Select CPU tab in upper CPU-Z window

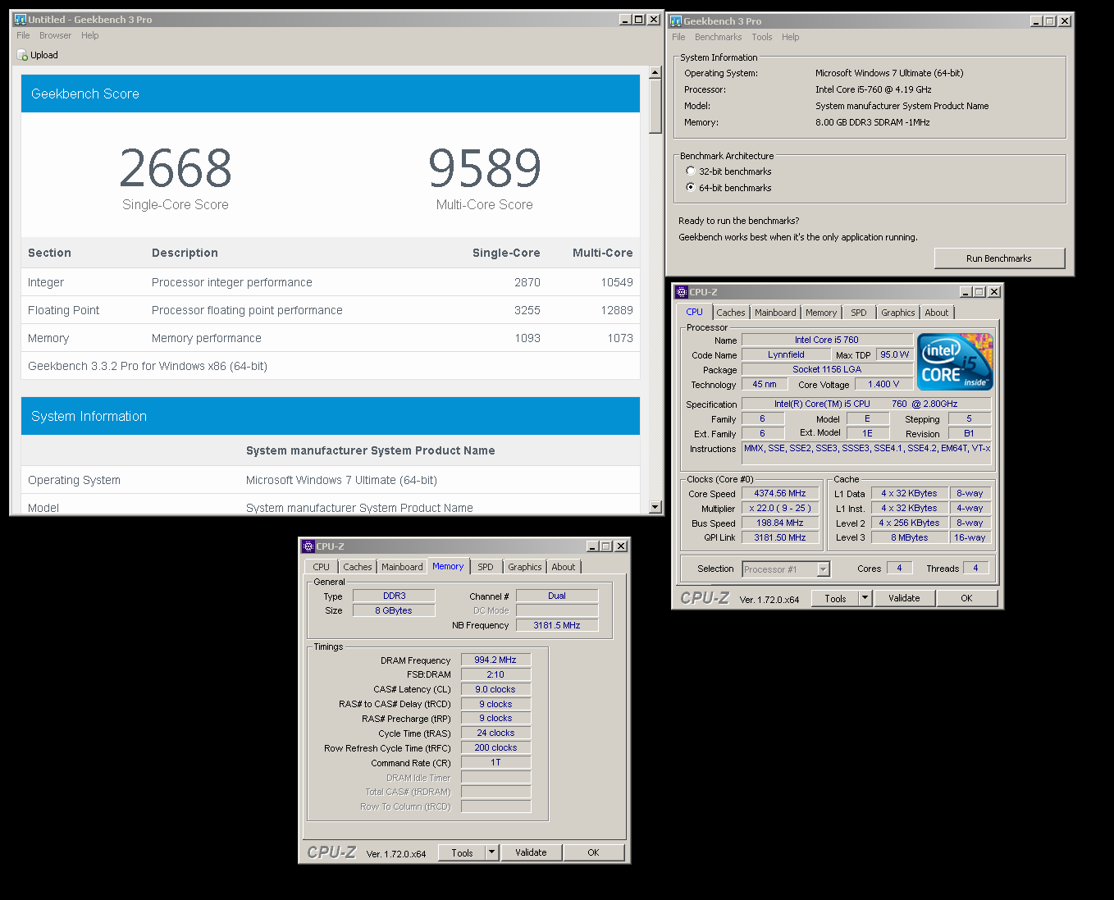pyautogui.click(x=694, y=312)
